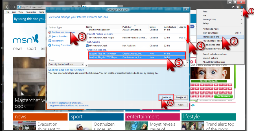
Task: Choose Manage add-ons menu entry
Action: (220, 37)
